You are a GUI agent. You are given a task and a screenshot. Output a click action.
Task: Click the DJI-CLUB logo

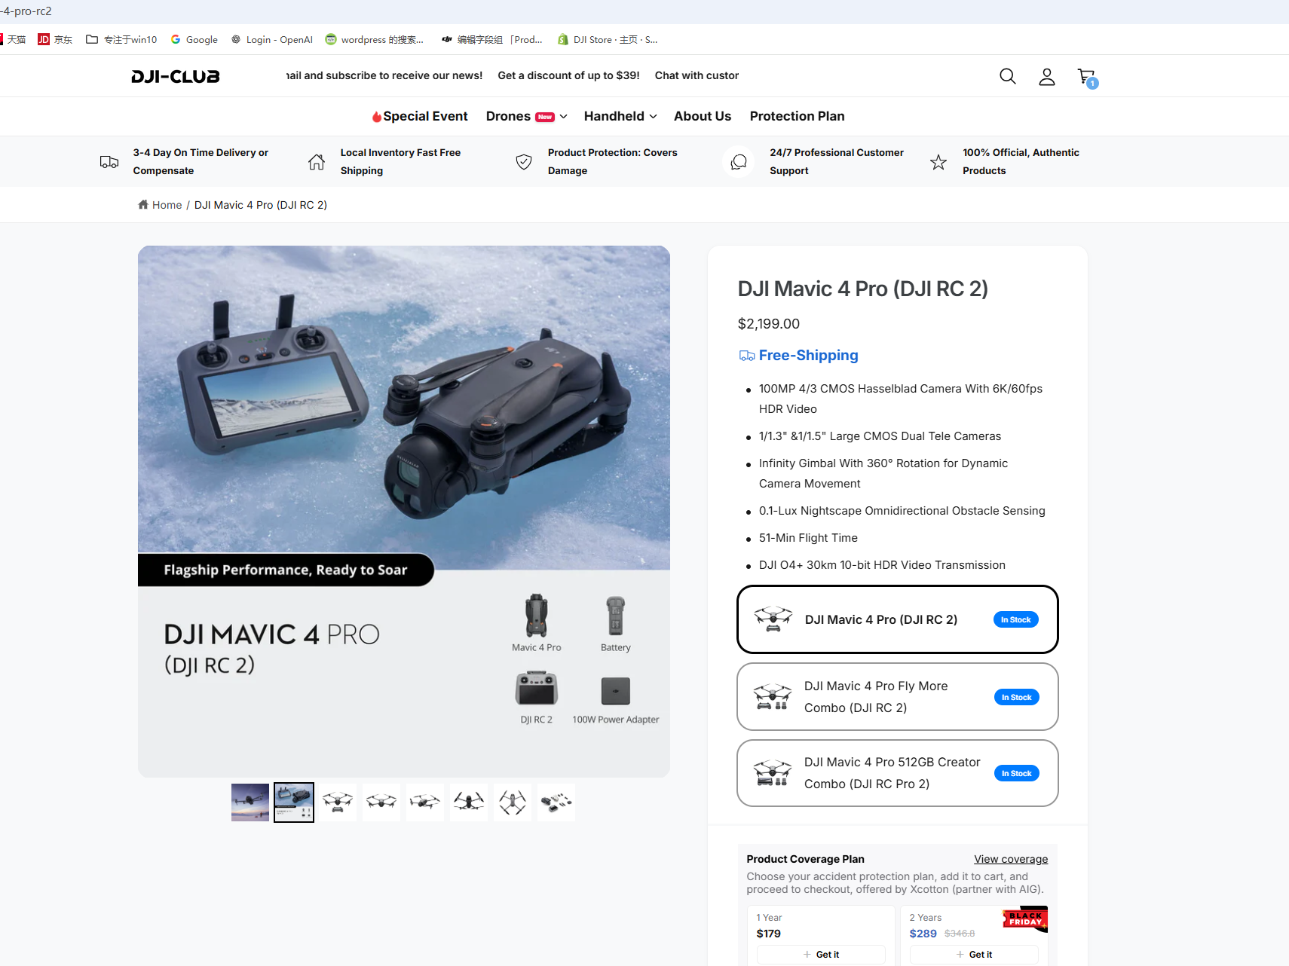click(x=175, y=76)
